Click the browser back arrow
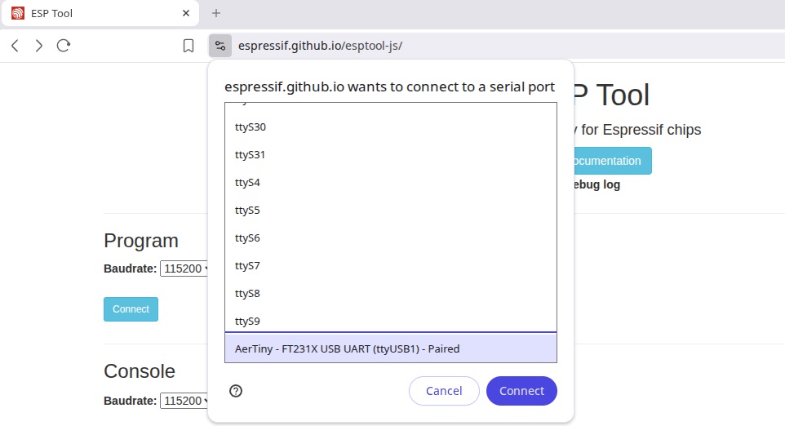 tap(15, 46)
